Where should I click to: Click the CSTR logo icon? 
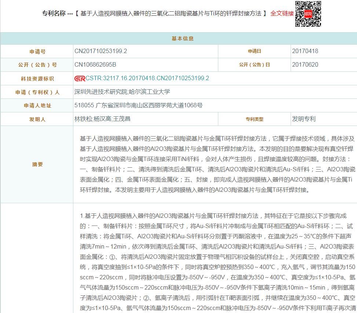80,78
